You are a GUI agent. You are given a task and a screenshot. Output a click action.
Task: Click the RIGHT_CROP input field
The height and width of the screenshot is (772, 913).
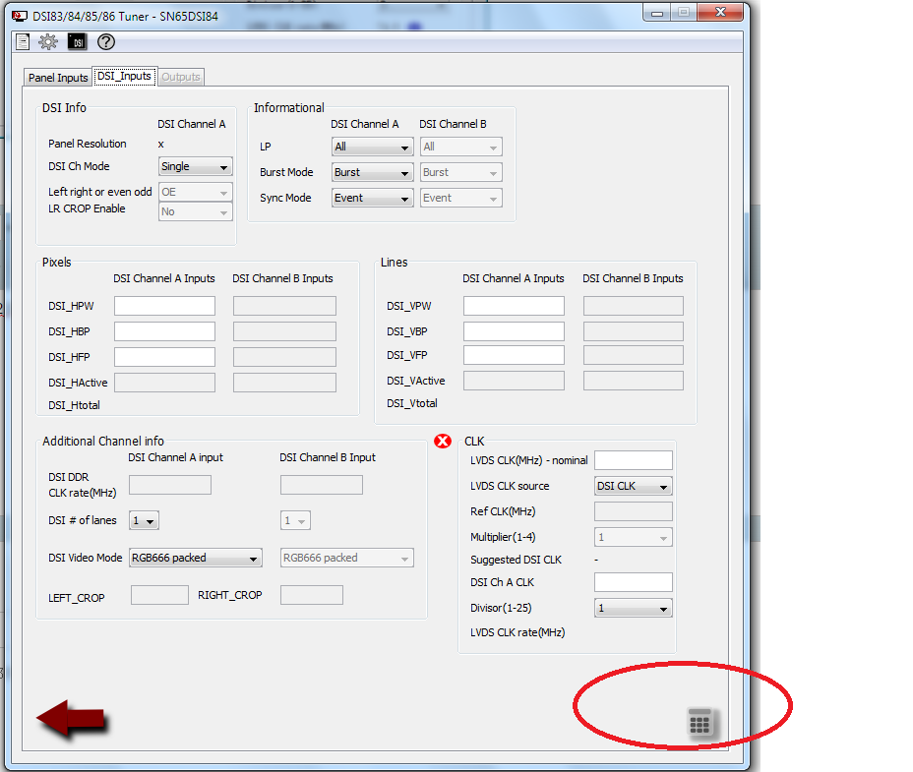pos(312,595)
